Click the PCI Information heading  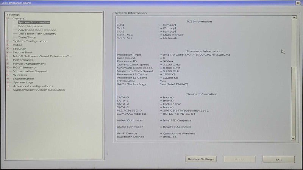coord(199,22)
